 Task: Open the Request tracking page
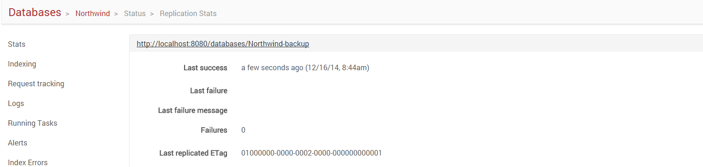point(36,84)
